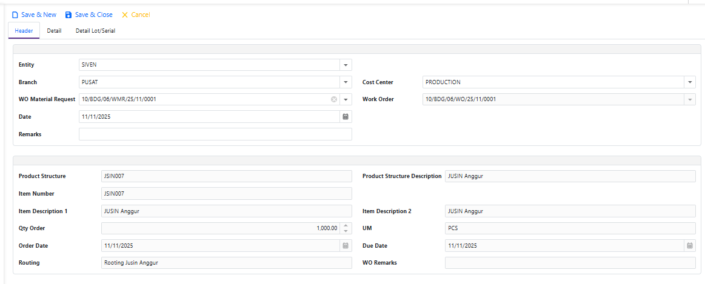Click the Save & Close disk icon
This screenshot has width=705, height=284.
[x=68, y=15]
